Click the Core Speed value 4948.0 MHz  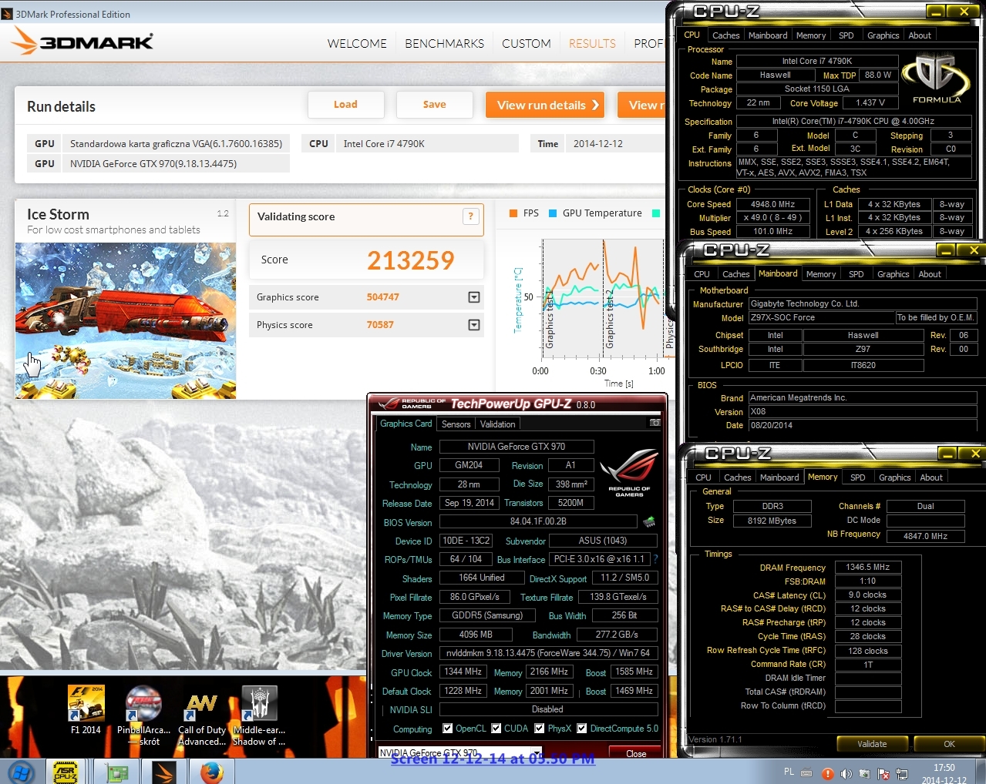pyautogui.click(x=772, y=204)
